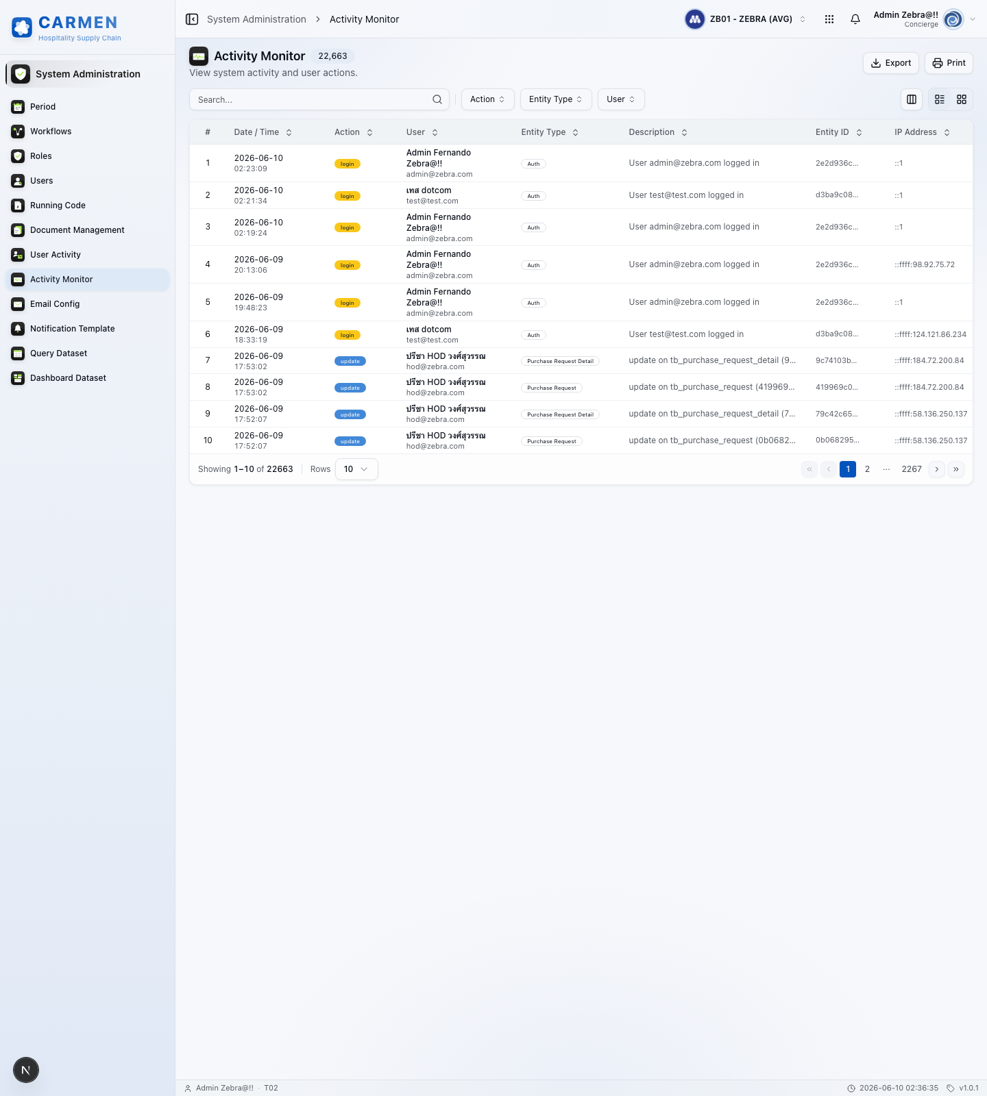Sort by Description column
The width and height of the screenshot is (987, 1096).
tap(658, 132)
